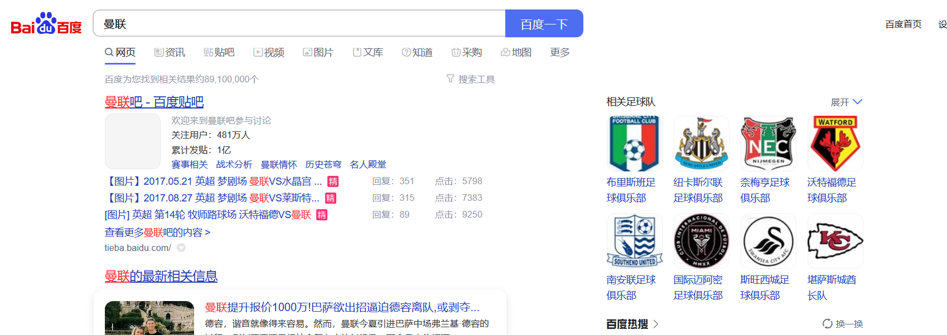947x335 pixels.
Task: Open the 国际迈阿密足球俱乐部 text link
Action: click(x=698, y=287)
